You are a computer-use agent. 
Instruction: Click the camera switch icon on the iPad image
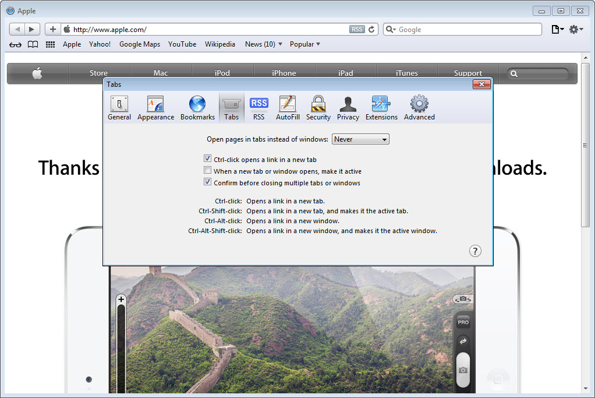(x=463, y=300)
